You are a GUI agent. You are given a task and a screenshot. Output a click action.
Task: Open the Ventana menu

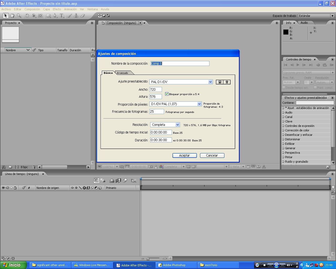tap(92, 9)
